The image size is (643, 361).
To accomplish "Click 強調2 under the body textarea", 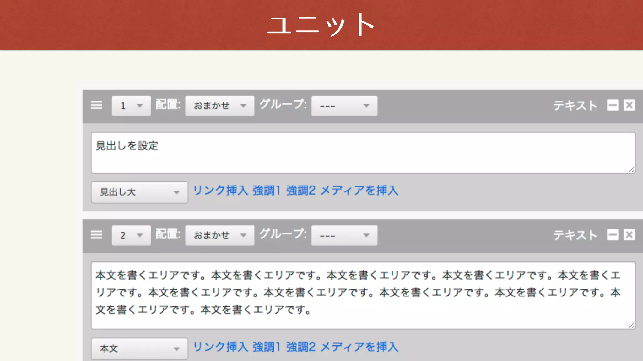I will pos(300,347).
